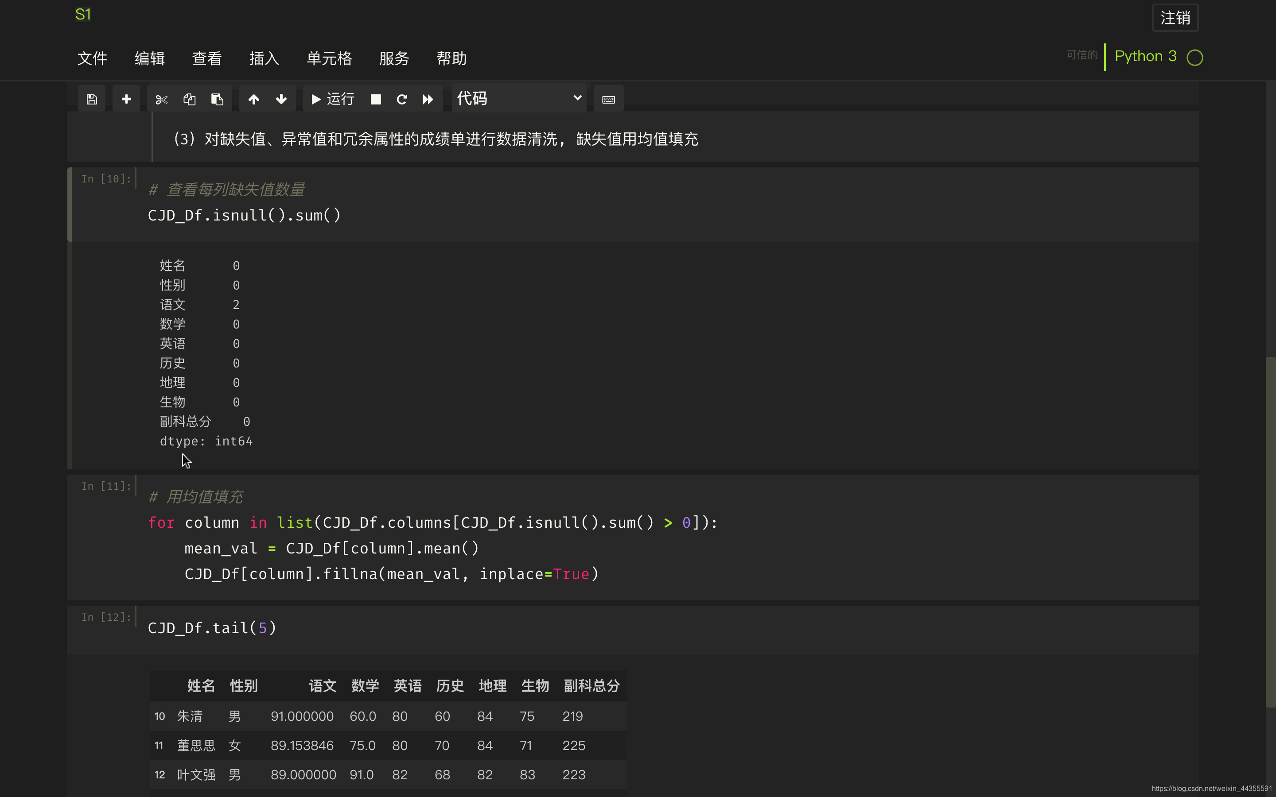Click the CJD_Df.tail(5) code line
Viewport: 1276px width, 797px height.
point(212,628)
